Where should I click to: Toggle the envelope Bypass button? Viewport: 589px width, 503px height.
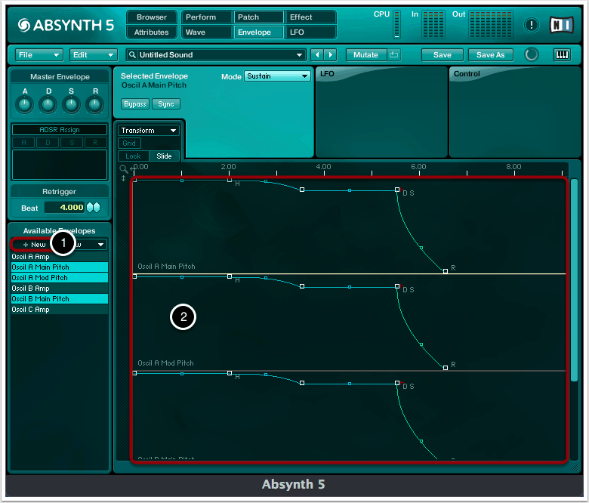(134, 104)
